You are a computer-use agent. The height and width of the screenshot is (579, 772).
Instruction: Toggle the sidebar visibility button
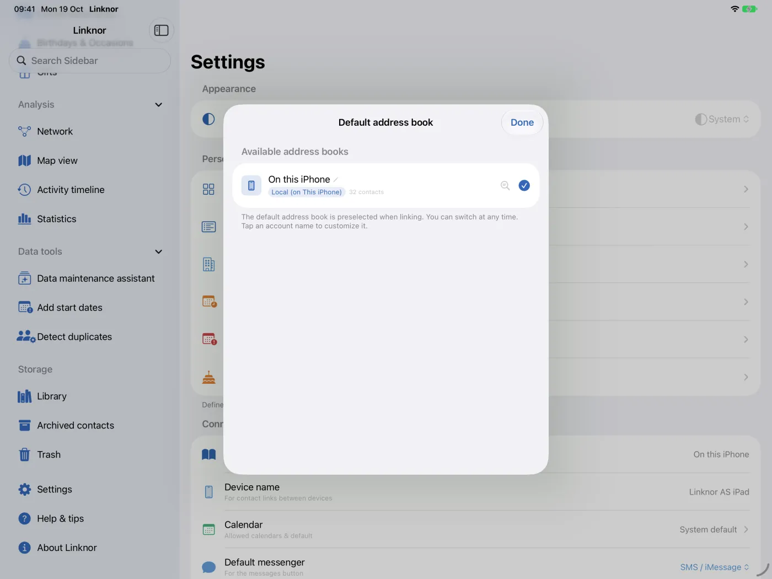coord(162,30)
